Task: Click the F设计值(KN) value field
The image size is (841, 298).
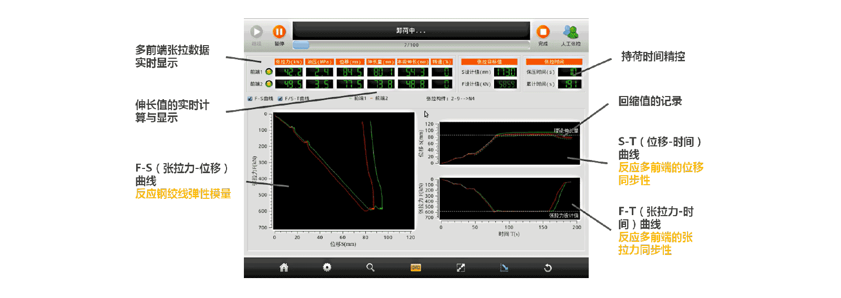Action: (x=506, y=84)
